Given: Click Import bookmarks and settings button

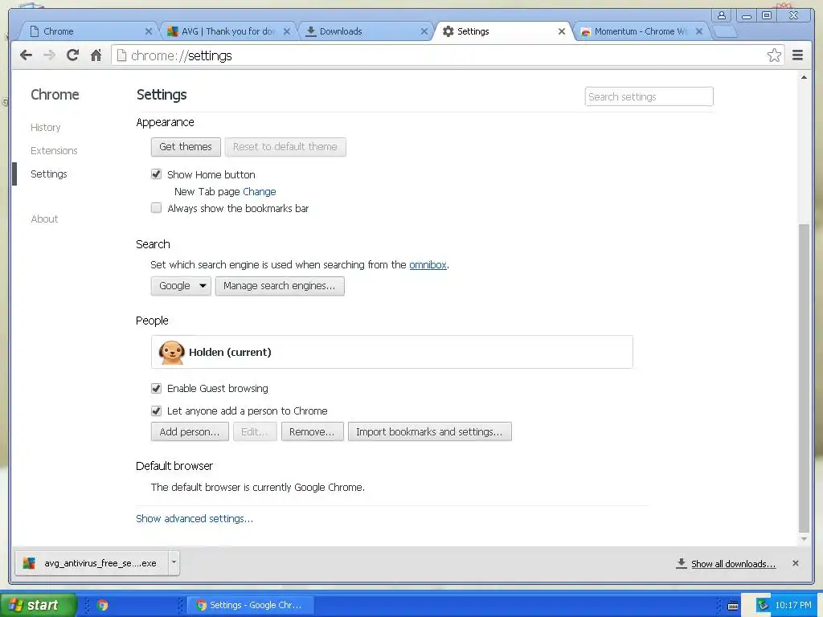Looking at the screenshot, I should click(x=429, y=431).
